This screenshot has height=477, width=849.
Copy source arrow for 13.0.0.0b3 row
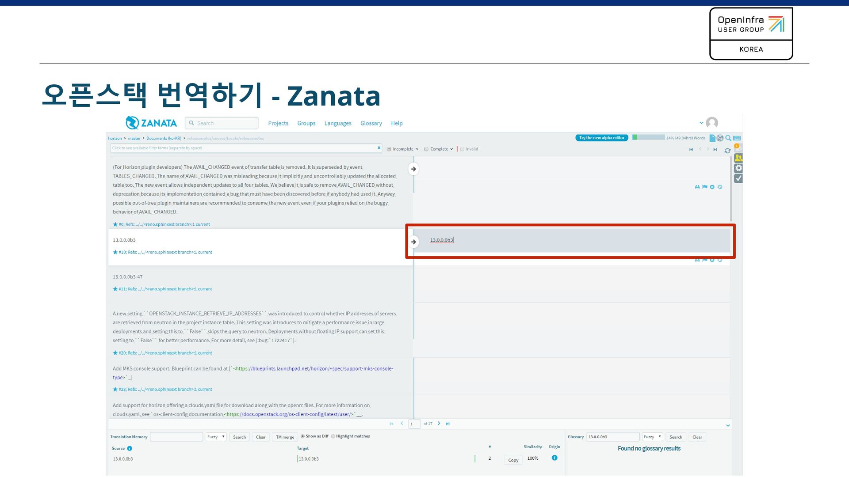coord(413,242)
